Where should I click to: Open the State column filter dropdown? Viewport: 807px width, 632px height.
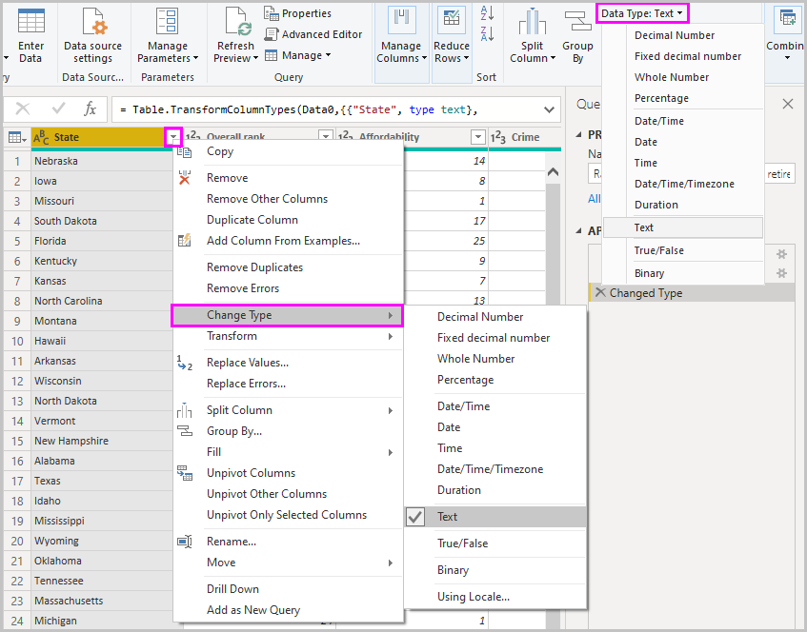171,138
